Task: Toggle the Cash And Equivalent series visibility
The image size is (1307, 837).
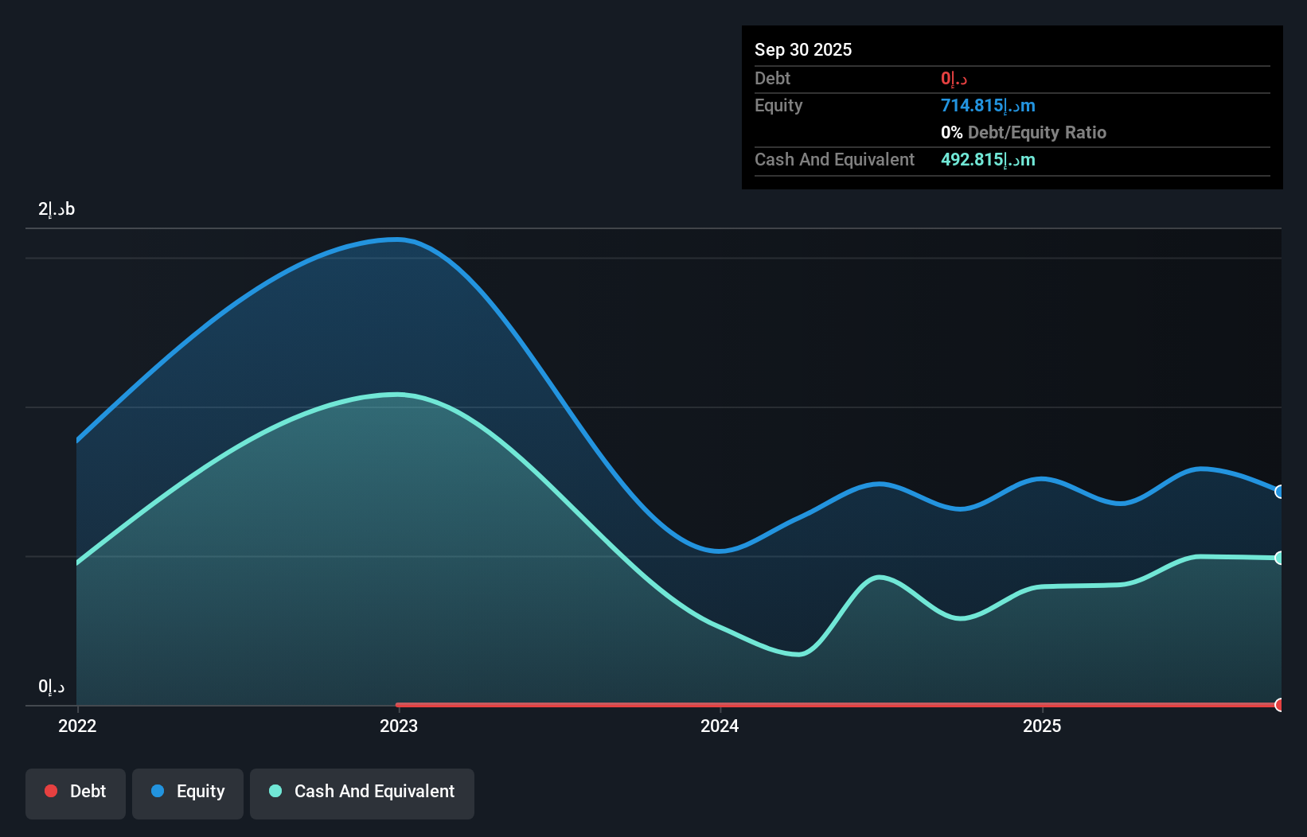Action: (361, 792)
